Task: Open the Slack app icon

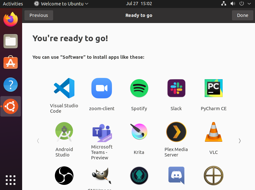Action: [176, 88]
